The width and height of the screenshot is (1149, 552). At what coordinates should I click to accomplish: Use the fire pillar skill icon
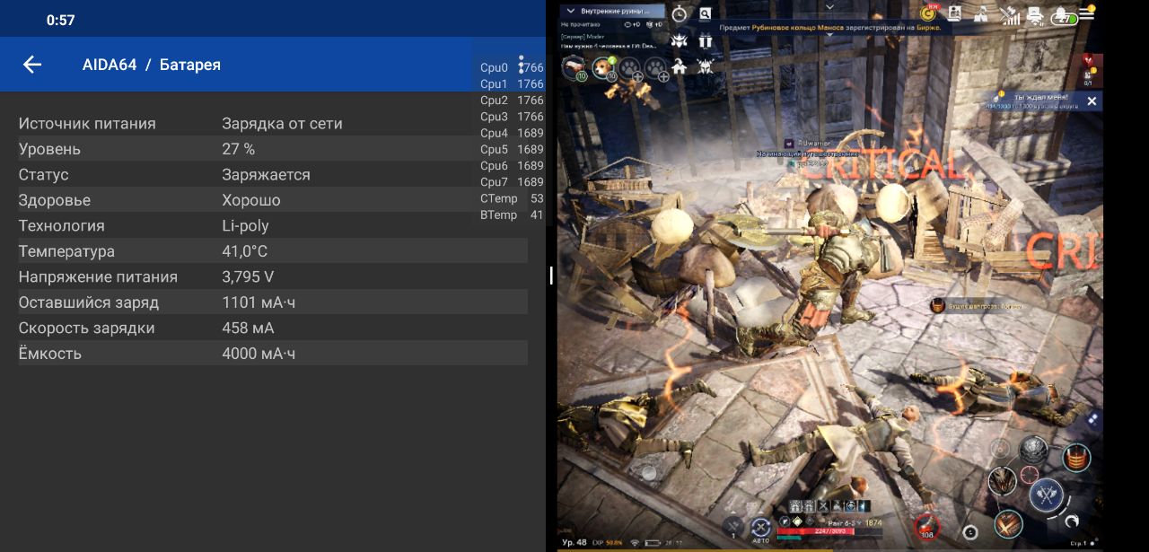click(1076, 457)
